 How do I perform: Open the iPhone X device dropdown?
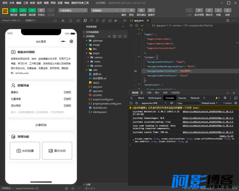point(11,20)
